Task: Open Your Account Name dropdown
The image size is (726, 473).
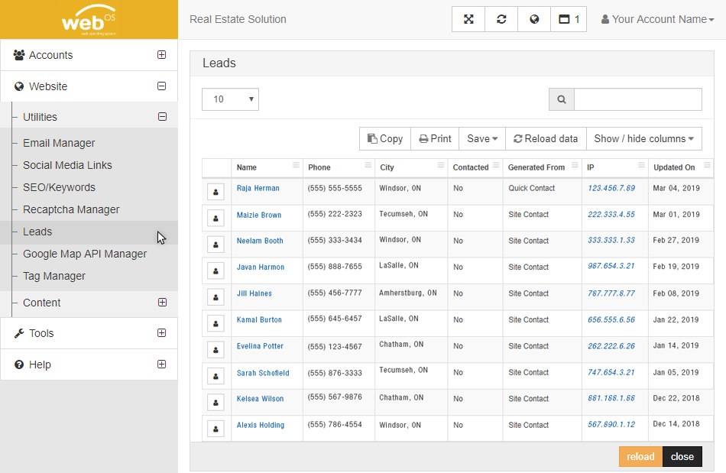Action: [x=657, y=19]
